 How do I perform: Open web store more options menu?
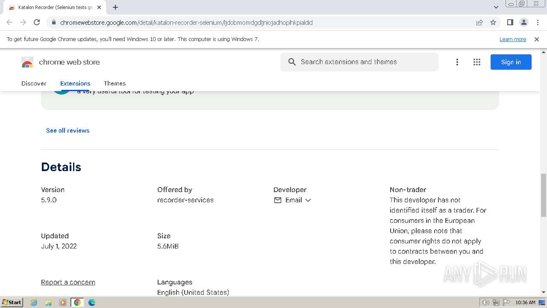click(x=457, y=62)
